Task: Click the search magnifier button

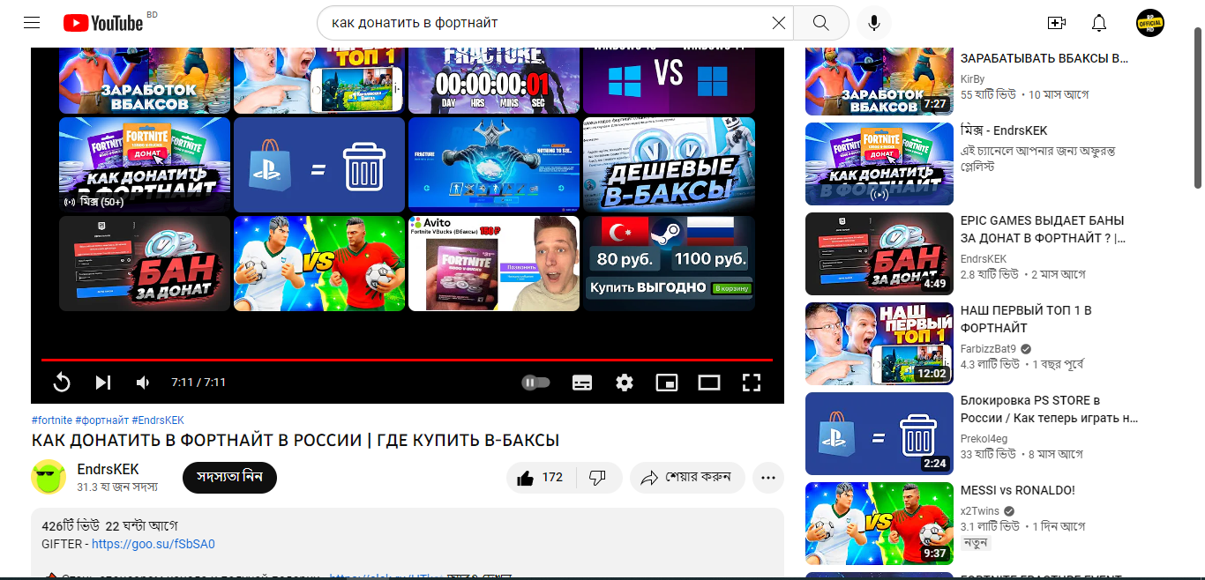Action: click(x=821, y=23)
